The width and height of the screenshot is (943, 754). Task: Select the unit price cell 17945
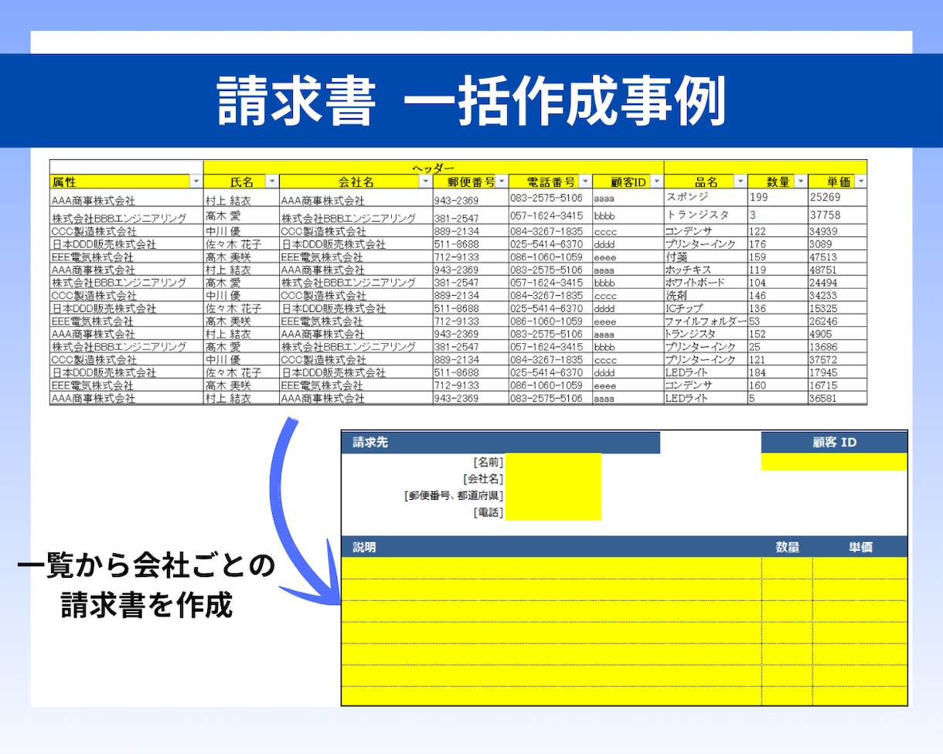[837, 372]
